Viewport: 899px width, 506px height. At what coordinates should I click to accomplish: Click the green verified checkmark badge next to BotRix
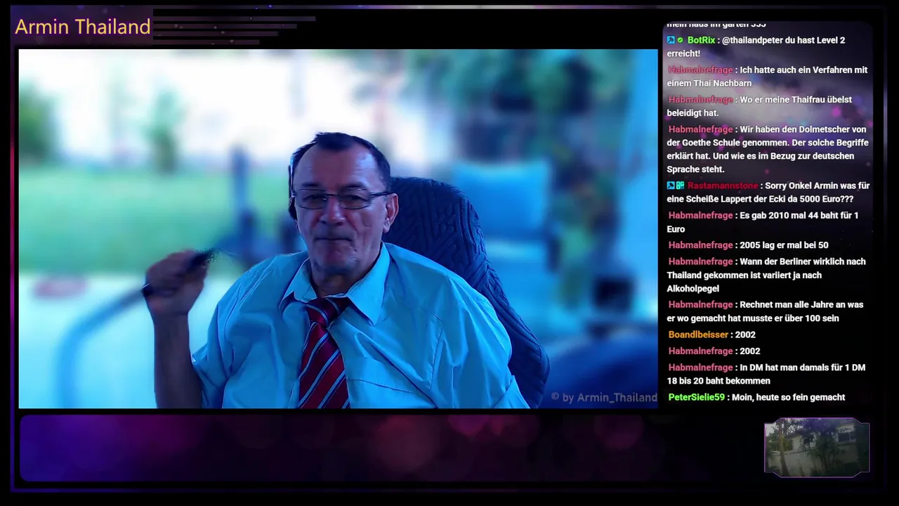coord(680,40)
